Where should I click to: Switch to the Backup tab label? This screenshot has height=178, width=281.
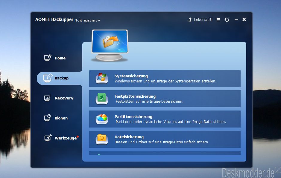click(61, 78)
